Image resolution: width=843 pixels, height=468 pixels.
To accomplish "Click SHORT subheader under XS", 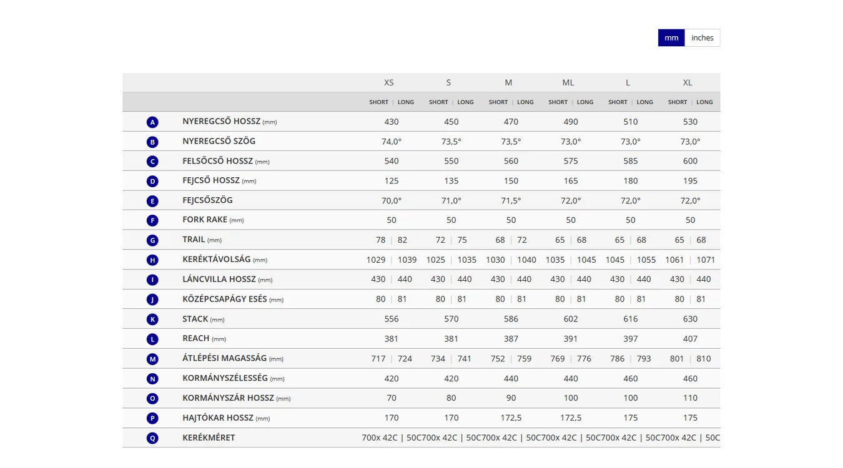I will (x=378, y=102).
